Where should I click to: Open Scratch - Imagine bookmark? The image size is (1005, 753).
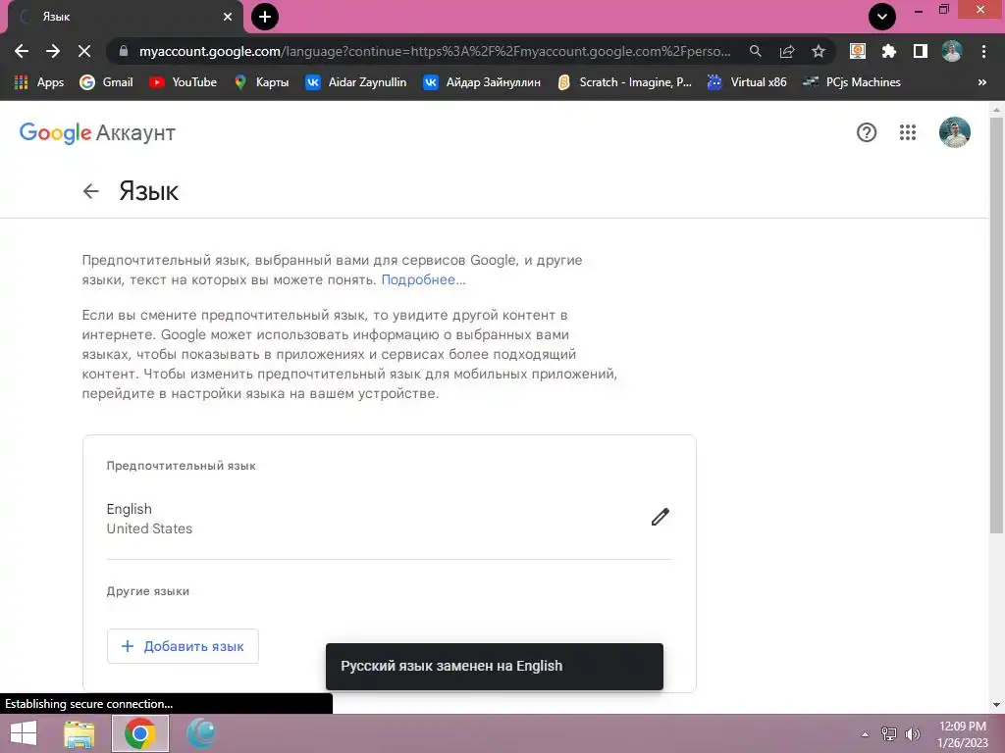tap(624, 82)
